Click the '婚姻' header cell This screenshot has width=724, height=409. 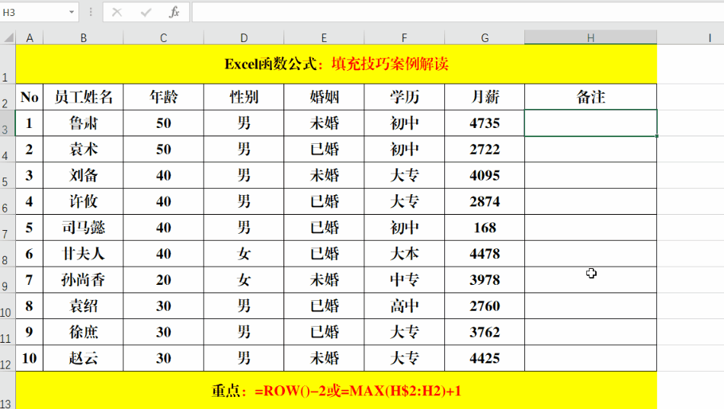point(324,97)
